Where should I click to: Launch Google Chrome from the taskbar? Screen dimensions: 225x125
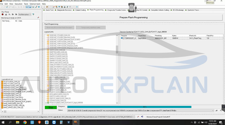point(25,122)
